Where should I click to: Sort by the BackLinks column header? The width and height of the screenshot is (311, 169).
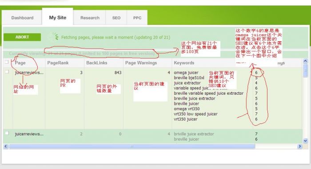point(97,63)
